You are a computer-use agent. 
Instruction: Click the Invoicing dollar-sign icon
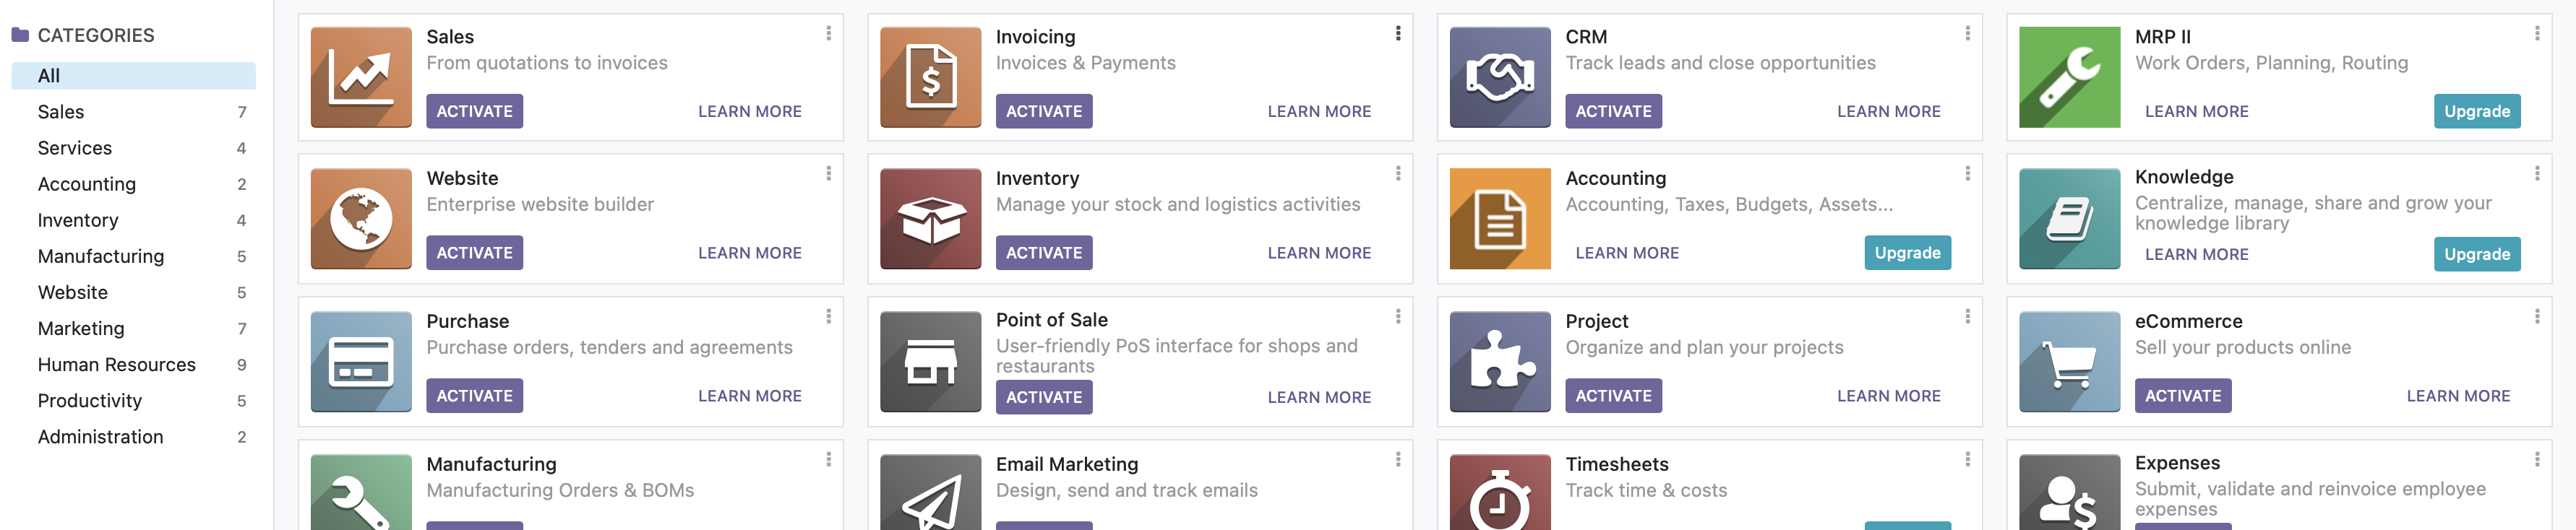(x=932, y=77)
